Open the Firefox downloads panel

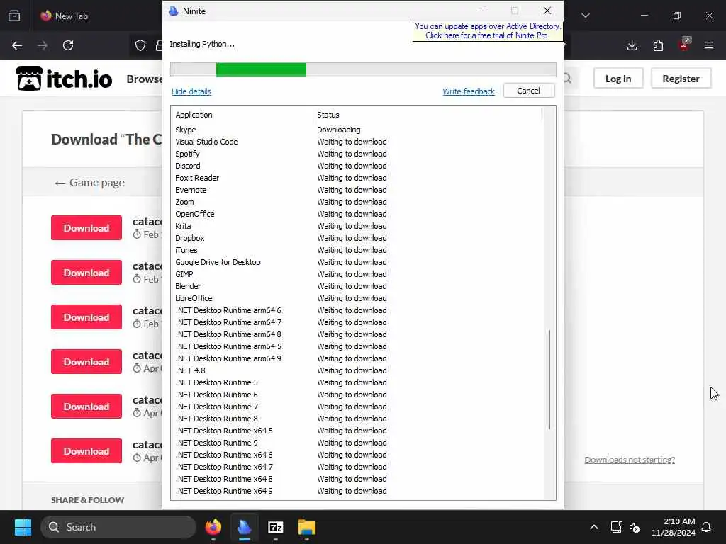(632, 45)
